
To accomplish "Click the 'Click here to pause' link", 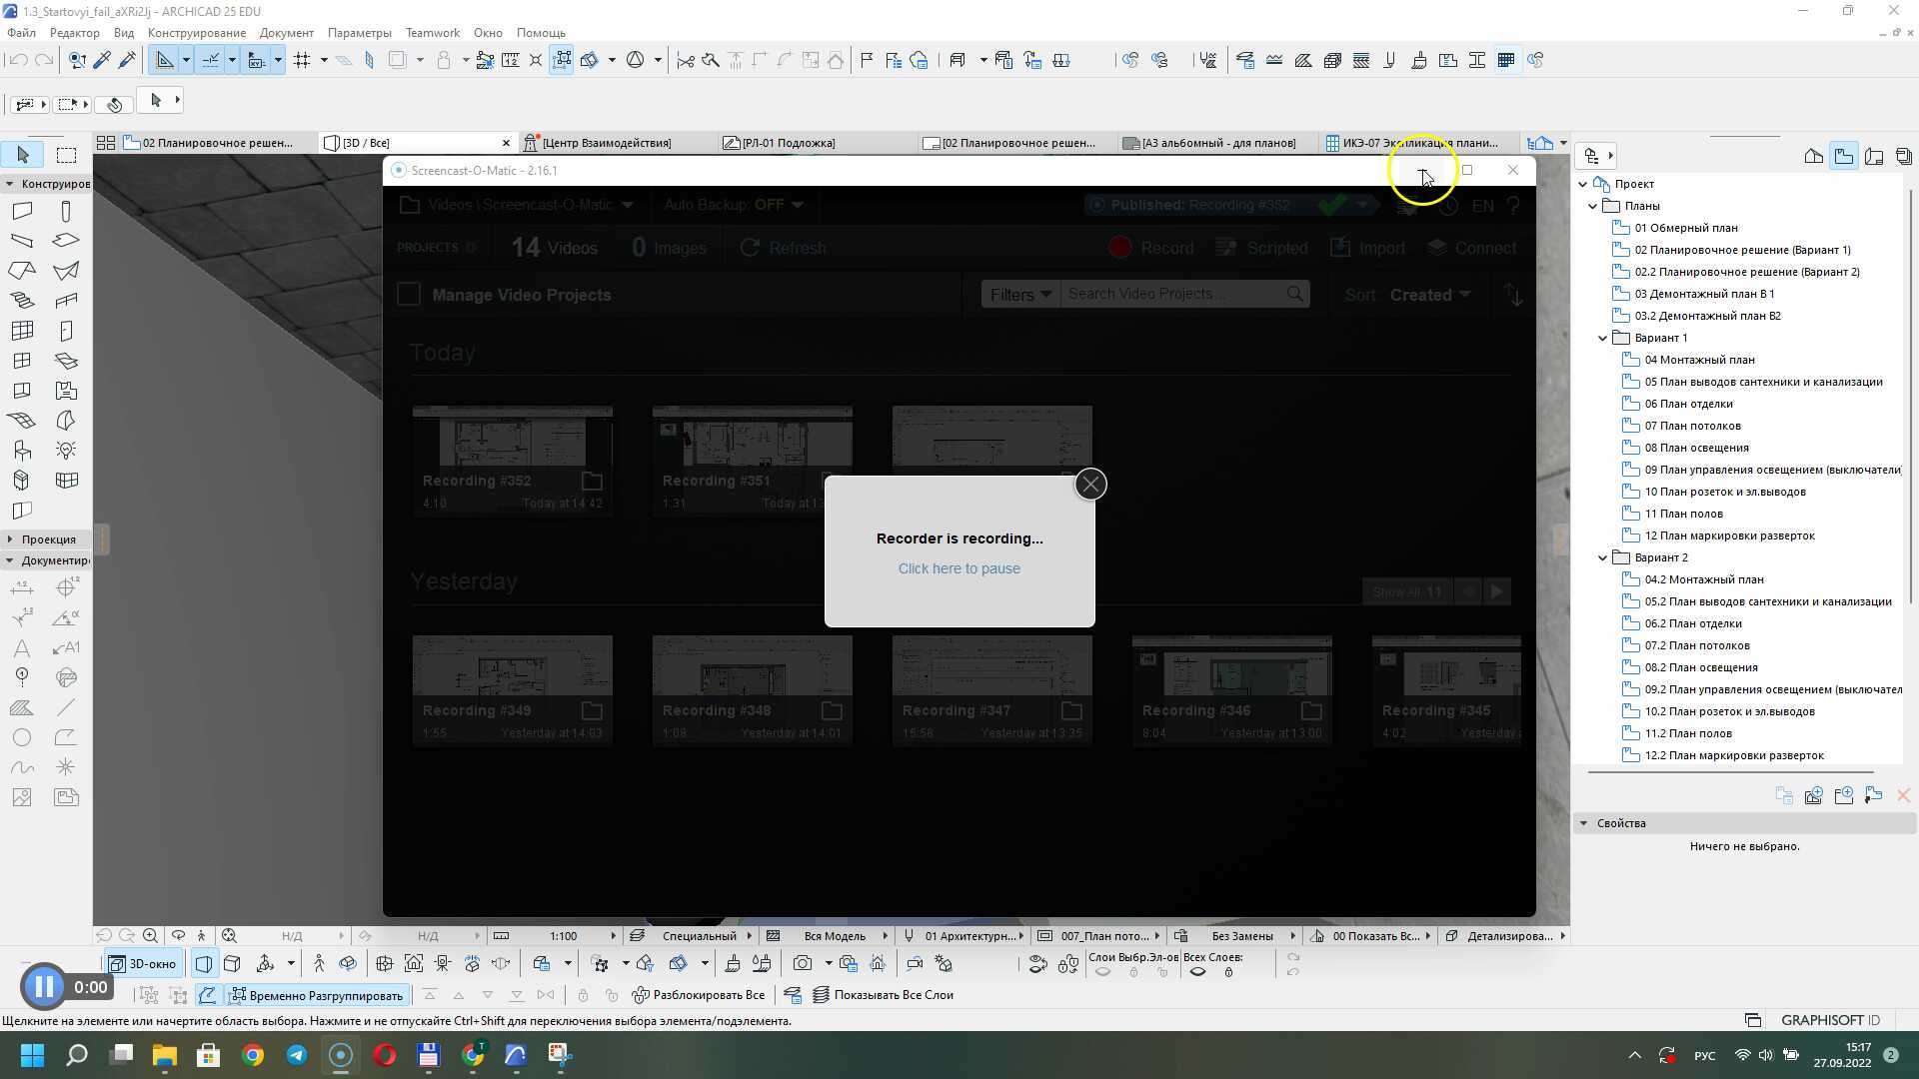I will (x=959, y=568).
